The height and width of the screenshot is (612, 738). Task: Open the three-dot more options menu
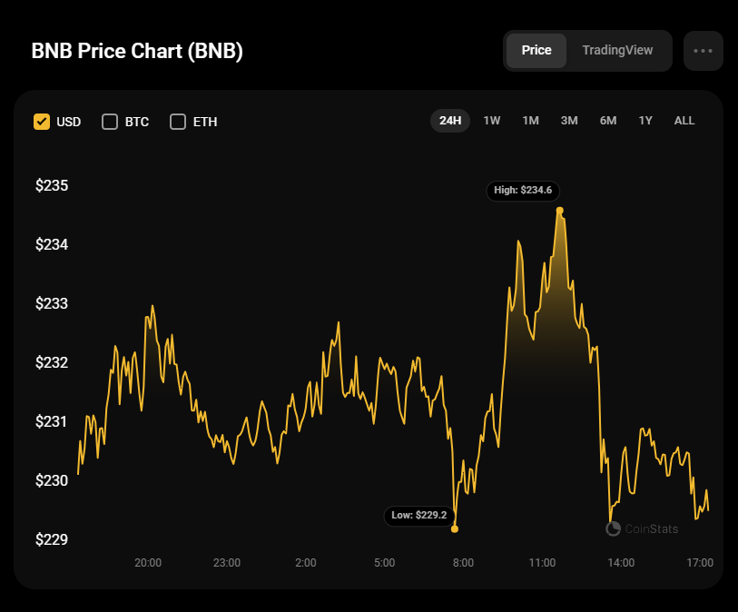(703, 51)
